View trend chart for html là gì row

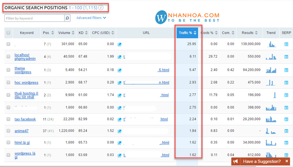pyautogui.click(x=271, y=143)
